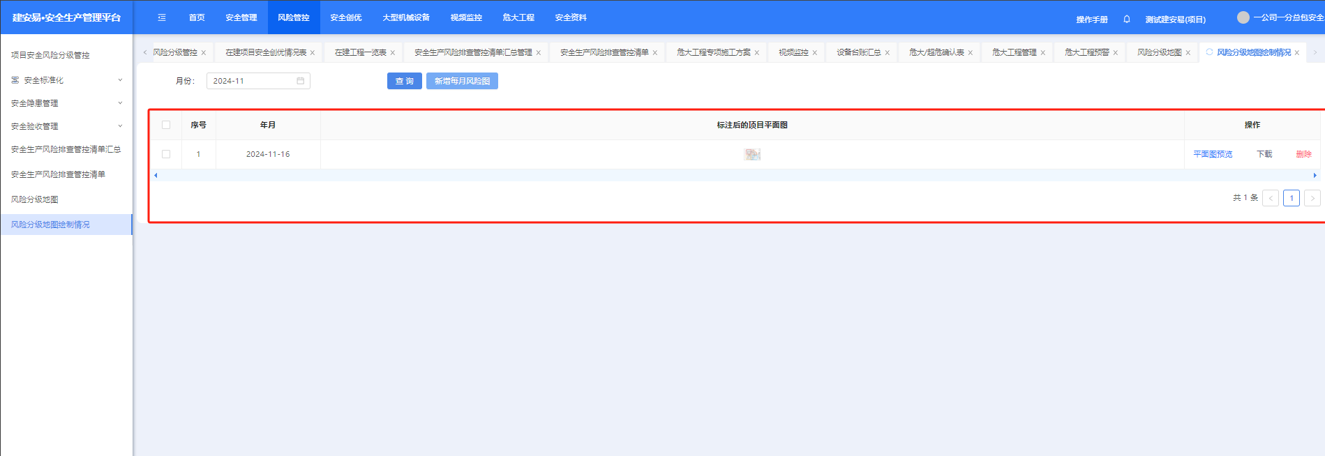Open the notification bell icon
Image resolution: width=1325 pixels, height=456 pixels.
[1126, 19]
